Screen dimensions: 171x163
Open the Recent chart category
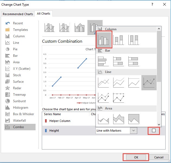20,23
